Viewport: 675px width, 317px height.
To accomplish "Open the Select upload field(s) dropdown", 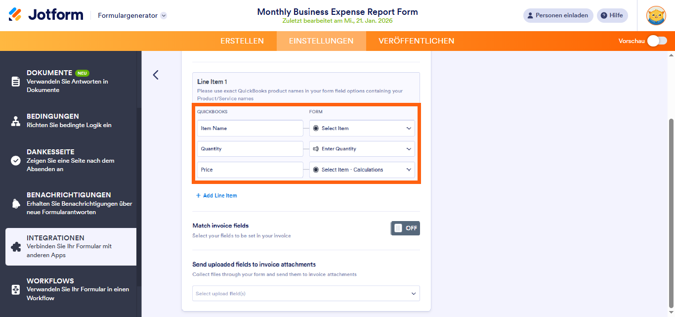I will [x=306, y=293].
